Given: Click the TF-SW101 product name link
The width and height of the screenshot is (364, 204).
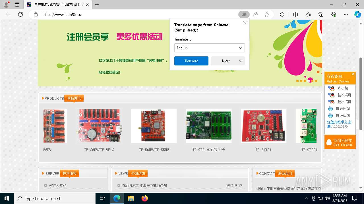Looking at the screenshot, I should (264, 150).
